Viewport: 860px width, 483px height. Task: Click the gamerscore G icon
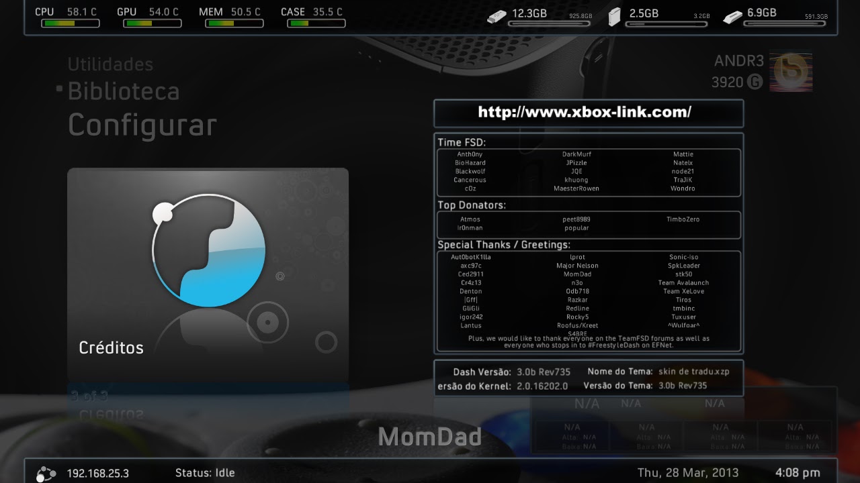click(755, 82)
